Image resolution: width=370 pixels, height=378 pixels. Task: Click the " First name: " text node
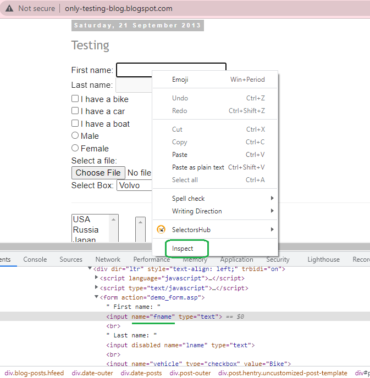(133, 307)
